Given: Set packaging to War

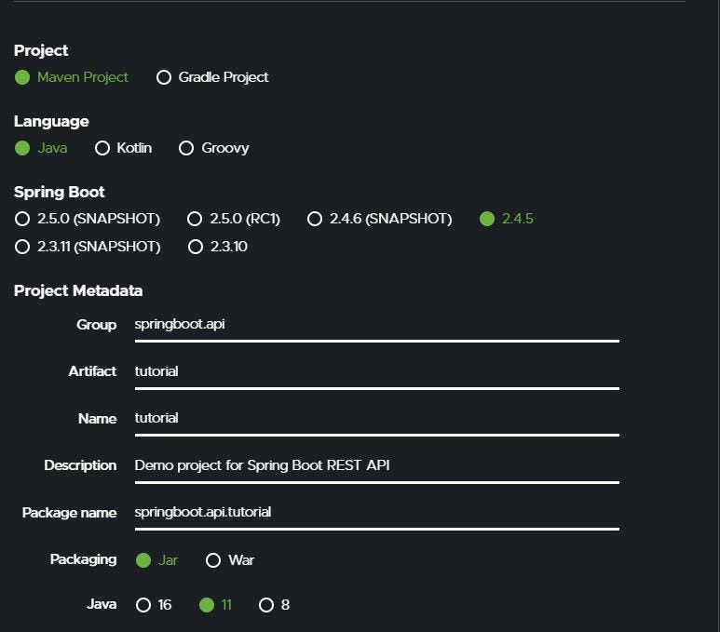Looking at the screenshot, I should click(x=213, y=560).
